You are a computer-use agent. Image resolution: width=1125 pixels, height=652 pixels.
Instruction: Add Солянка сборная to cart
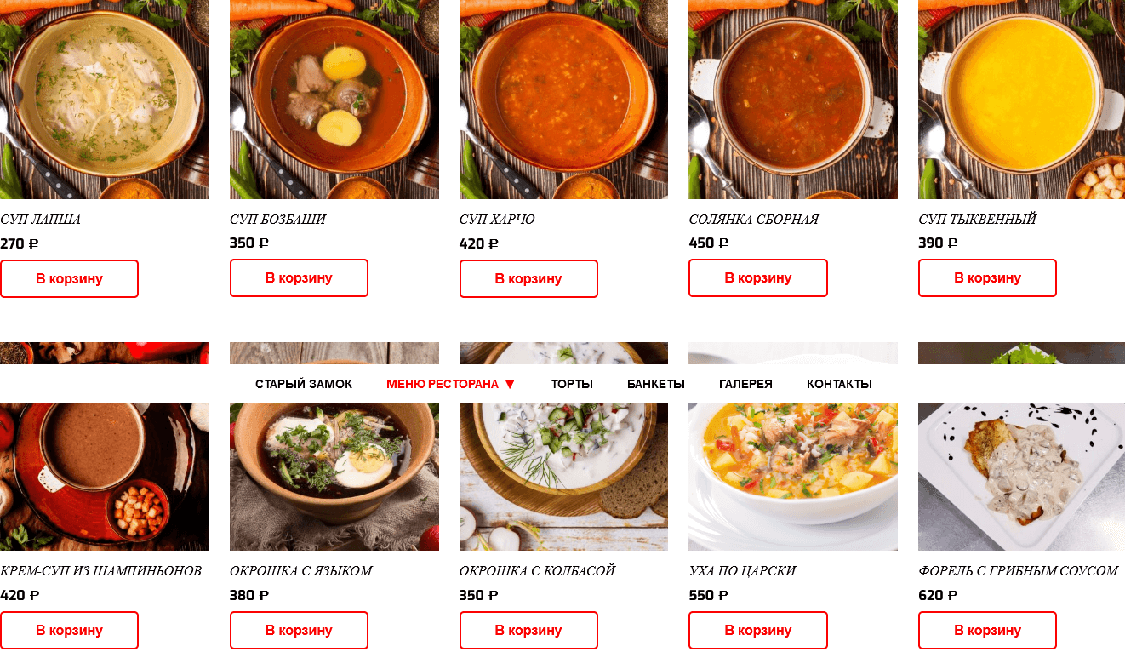757,277
